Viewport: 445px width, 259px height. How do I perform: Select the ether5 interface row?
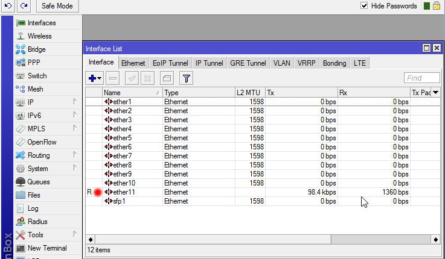[263, 138]
